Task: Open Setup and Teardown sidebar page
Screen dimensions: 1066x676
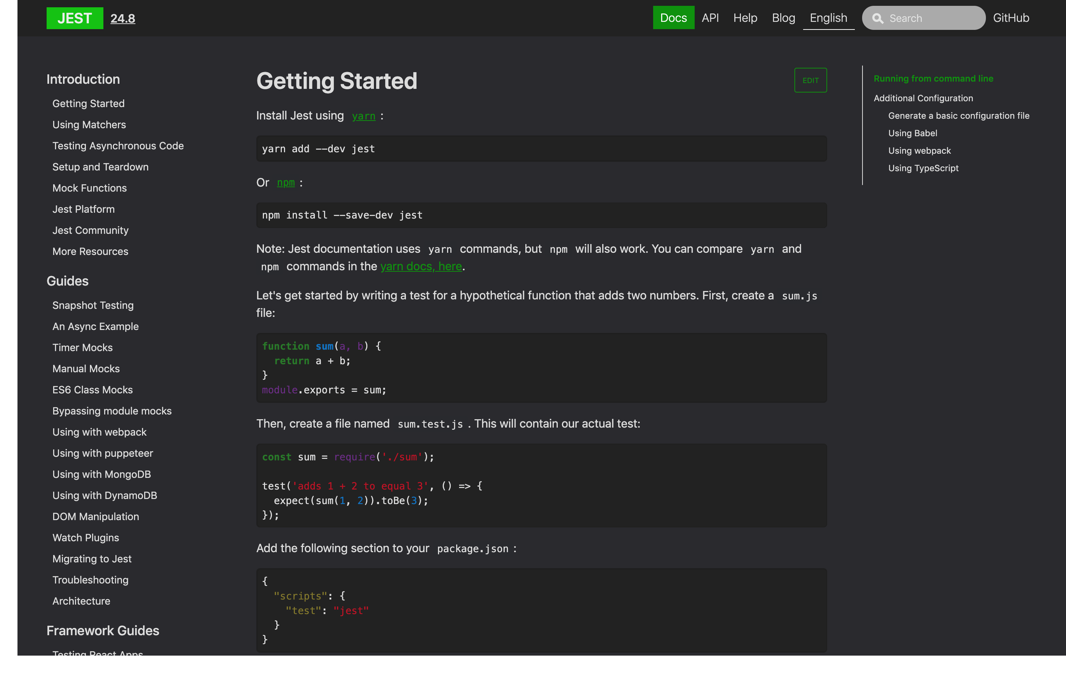Action: pyautogui.click(x=100, y=167)
